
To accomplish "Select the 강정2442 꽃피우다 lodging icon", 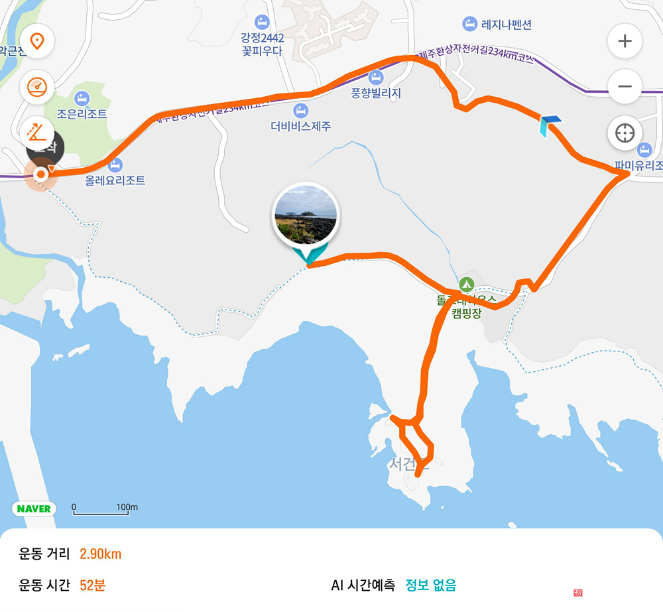I will click(x=262, y=22).
